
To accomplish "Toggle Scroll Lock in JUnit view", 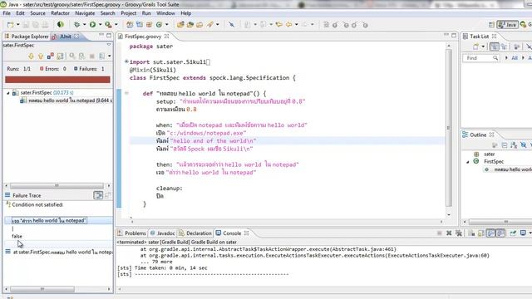I will coord(60,56).
